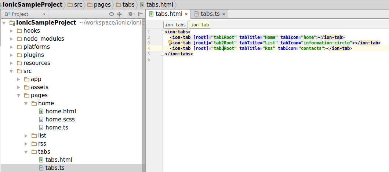Viewport: 389px width, 172px height.
Task: Close the tabs.ts editor tab
Action: 223,14
